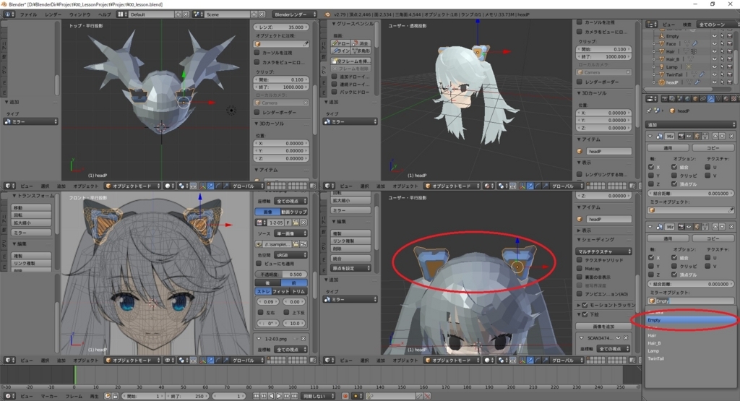740x401 pixels.
Task: Select Empty in the mirror object dropdown list
Action: (690, 320)
